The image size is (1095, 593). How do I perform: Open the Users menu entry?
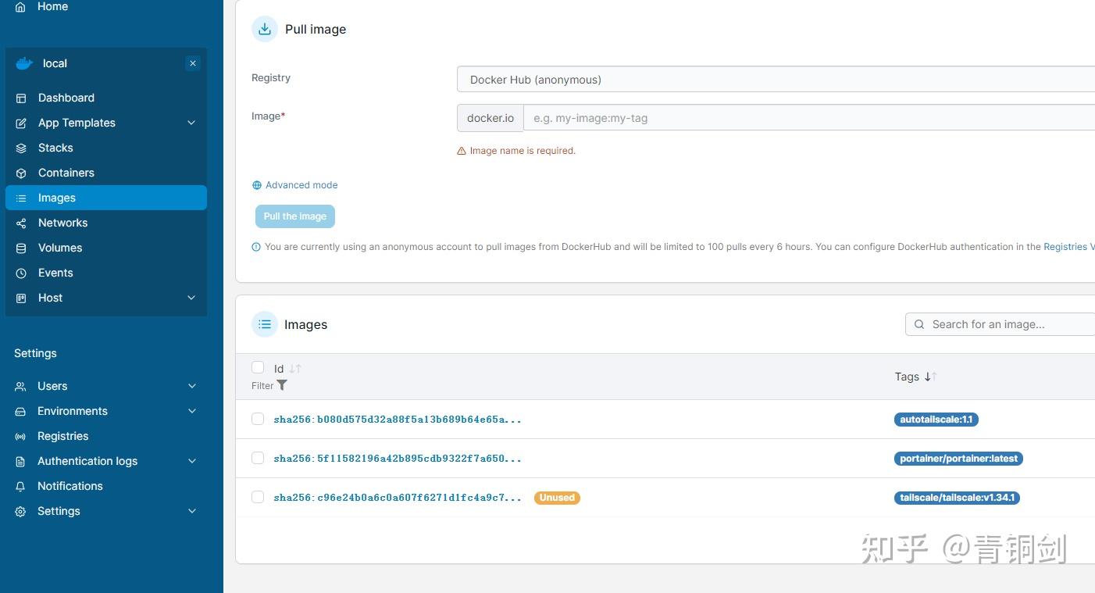(52, 385)
